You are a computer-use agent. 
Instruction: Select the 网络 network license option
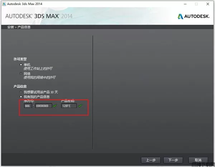21,74
